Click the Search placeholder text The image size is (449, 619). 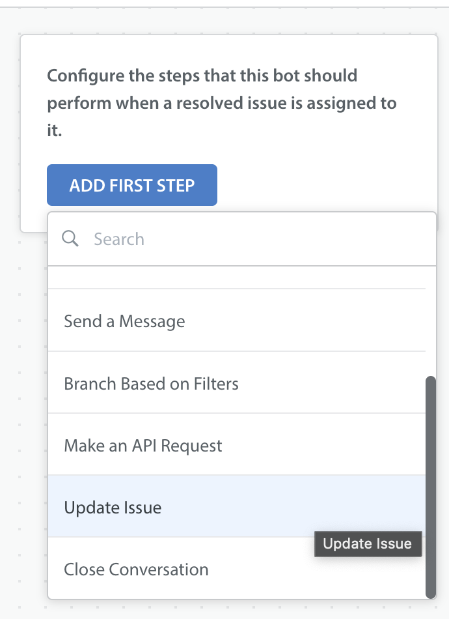click(x=119, y=239)
